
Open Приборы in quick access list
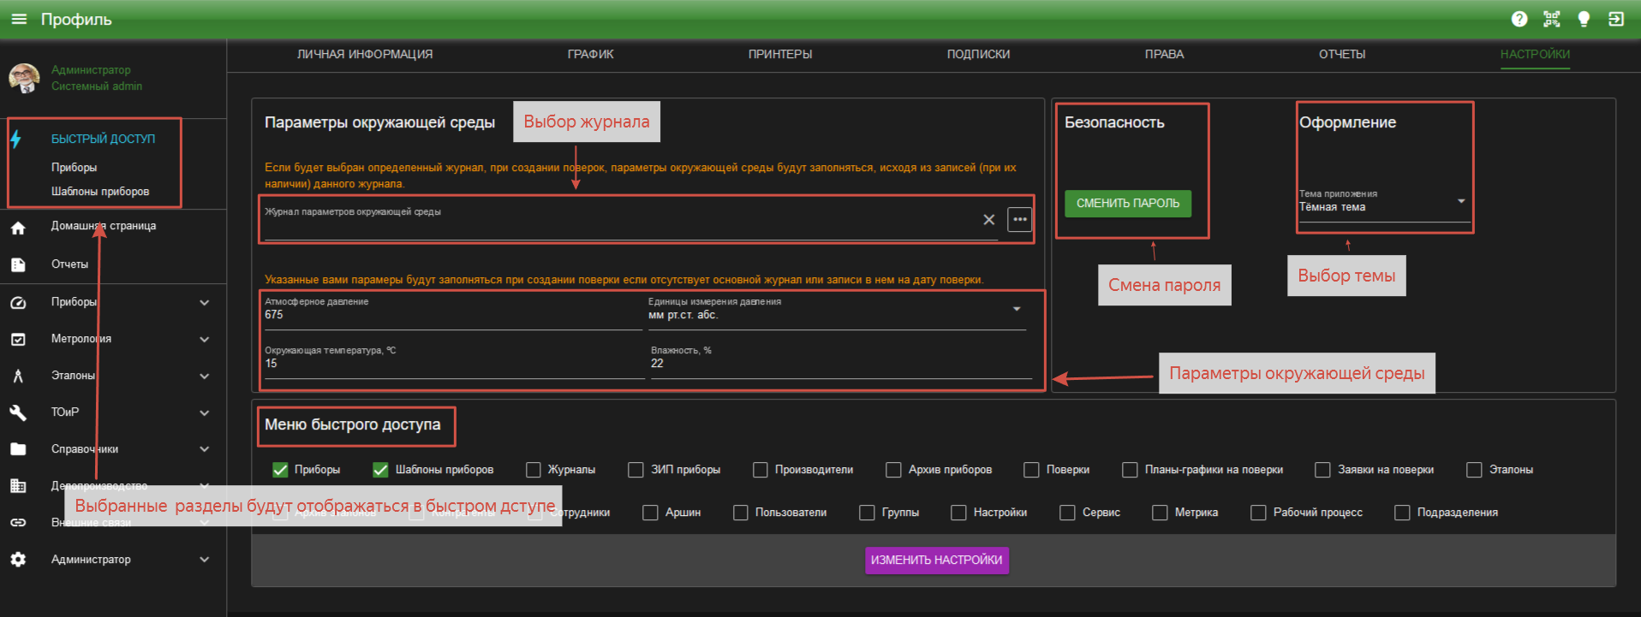click(x=74, y=168)
